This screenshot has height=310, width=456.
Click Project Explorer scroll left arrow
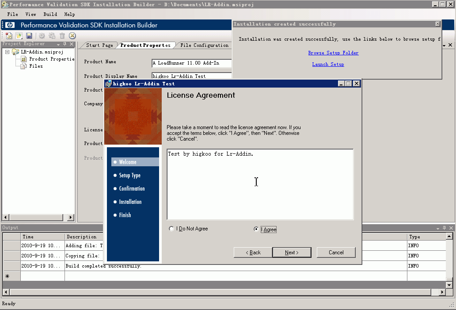coord(6,217)
